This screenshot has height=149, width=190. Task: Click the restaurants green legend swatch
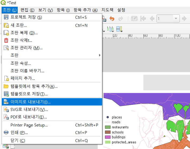coord(108,127)
